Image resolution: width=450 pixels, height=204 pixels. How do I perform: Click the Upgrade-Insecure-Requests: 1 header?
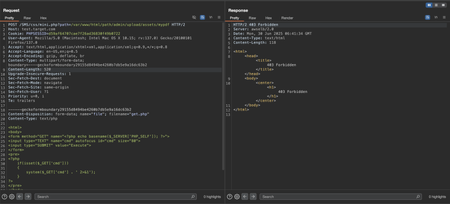point(39,74)
